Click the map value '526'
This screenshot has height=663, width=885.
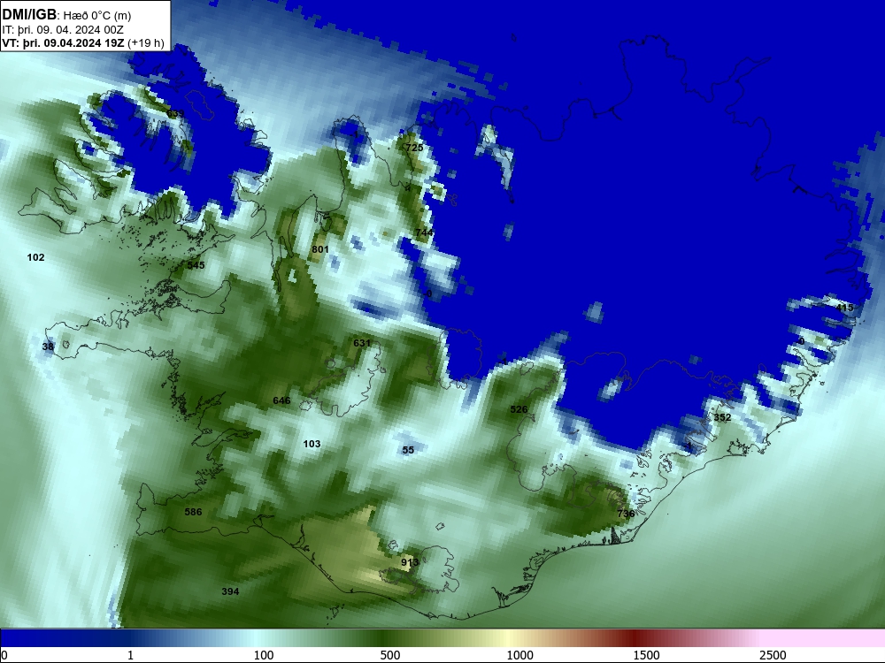pos(519,410)
